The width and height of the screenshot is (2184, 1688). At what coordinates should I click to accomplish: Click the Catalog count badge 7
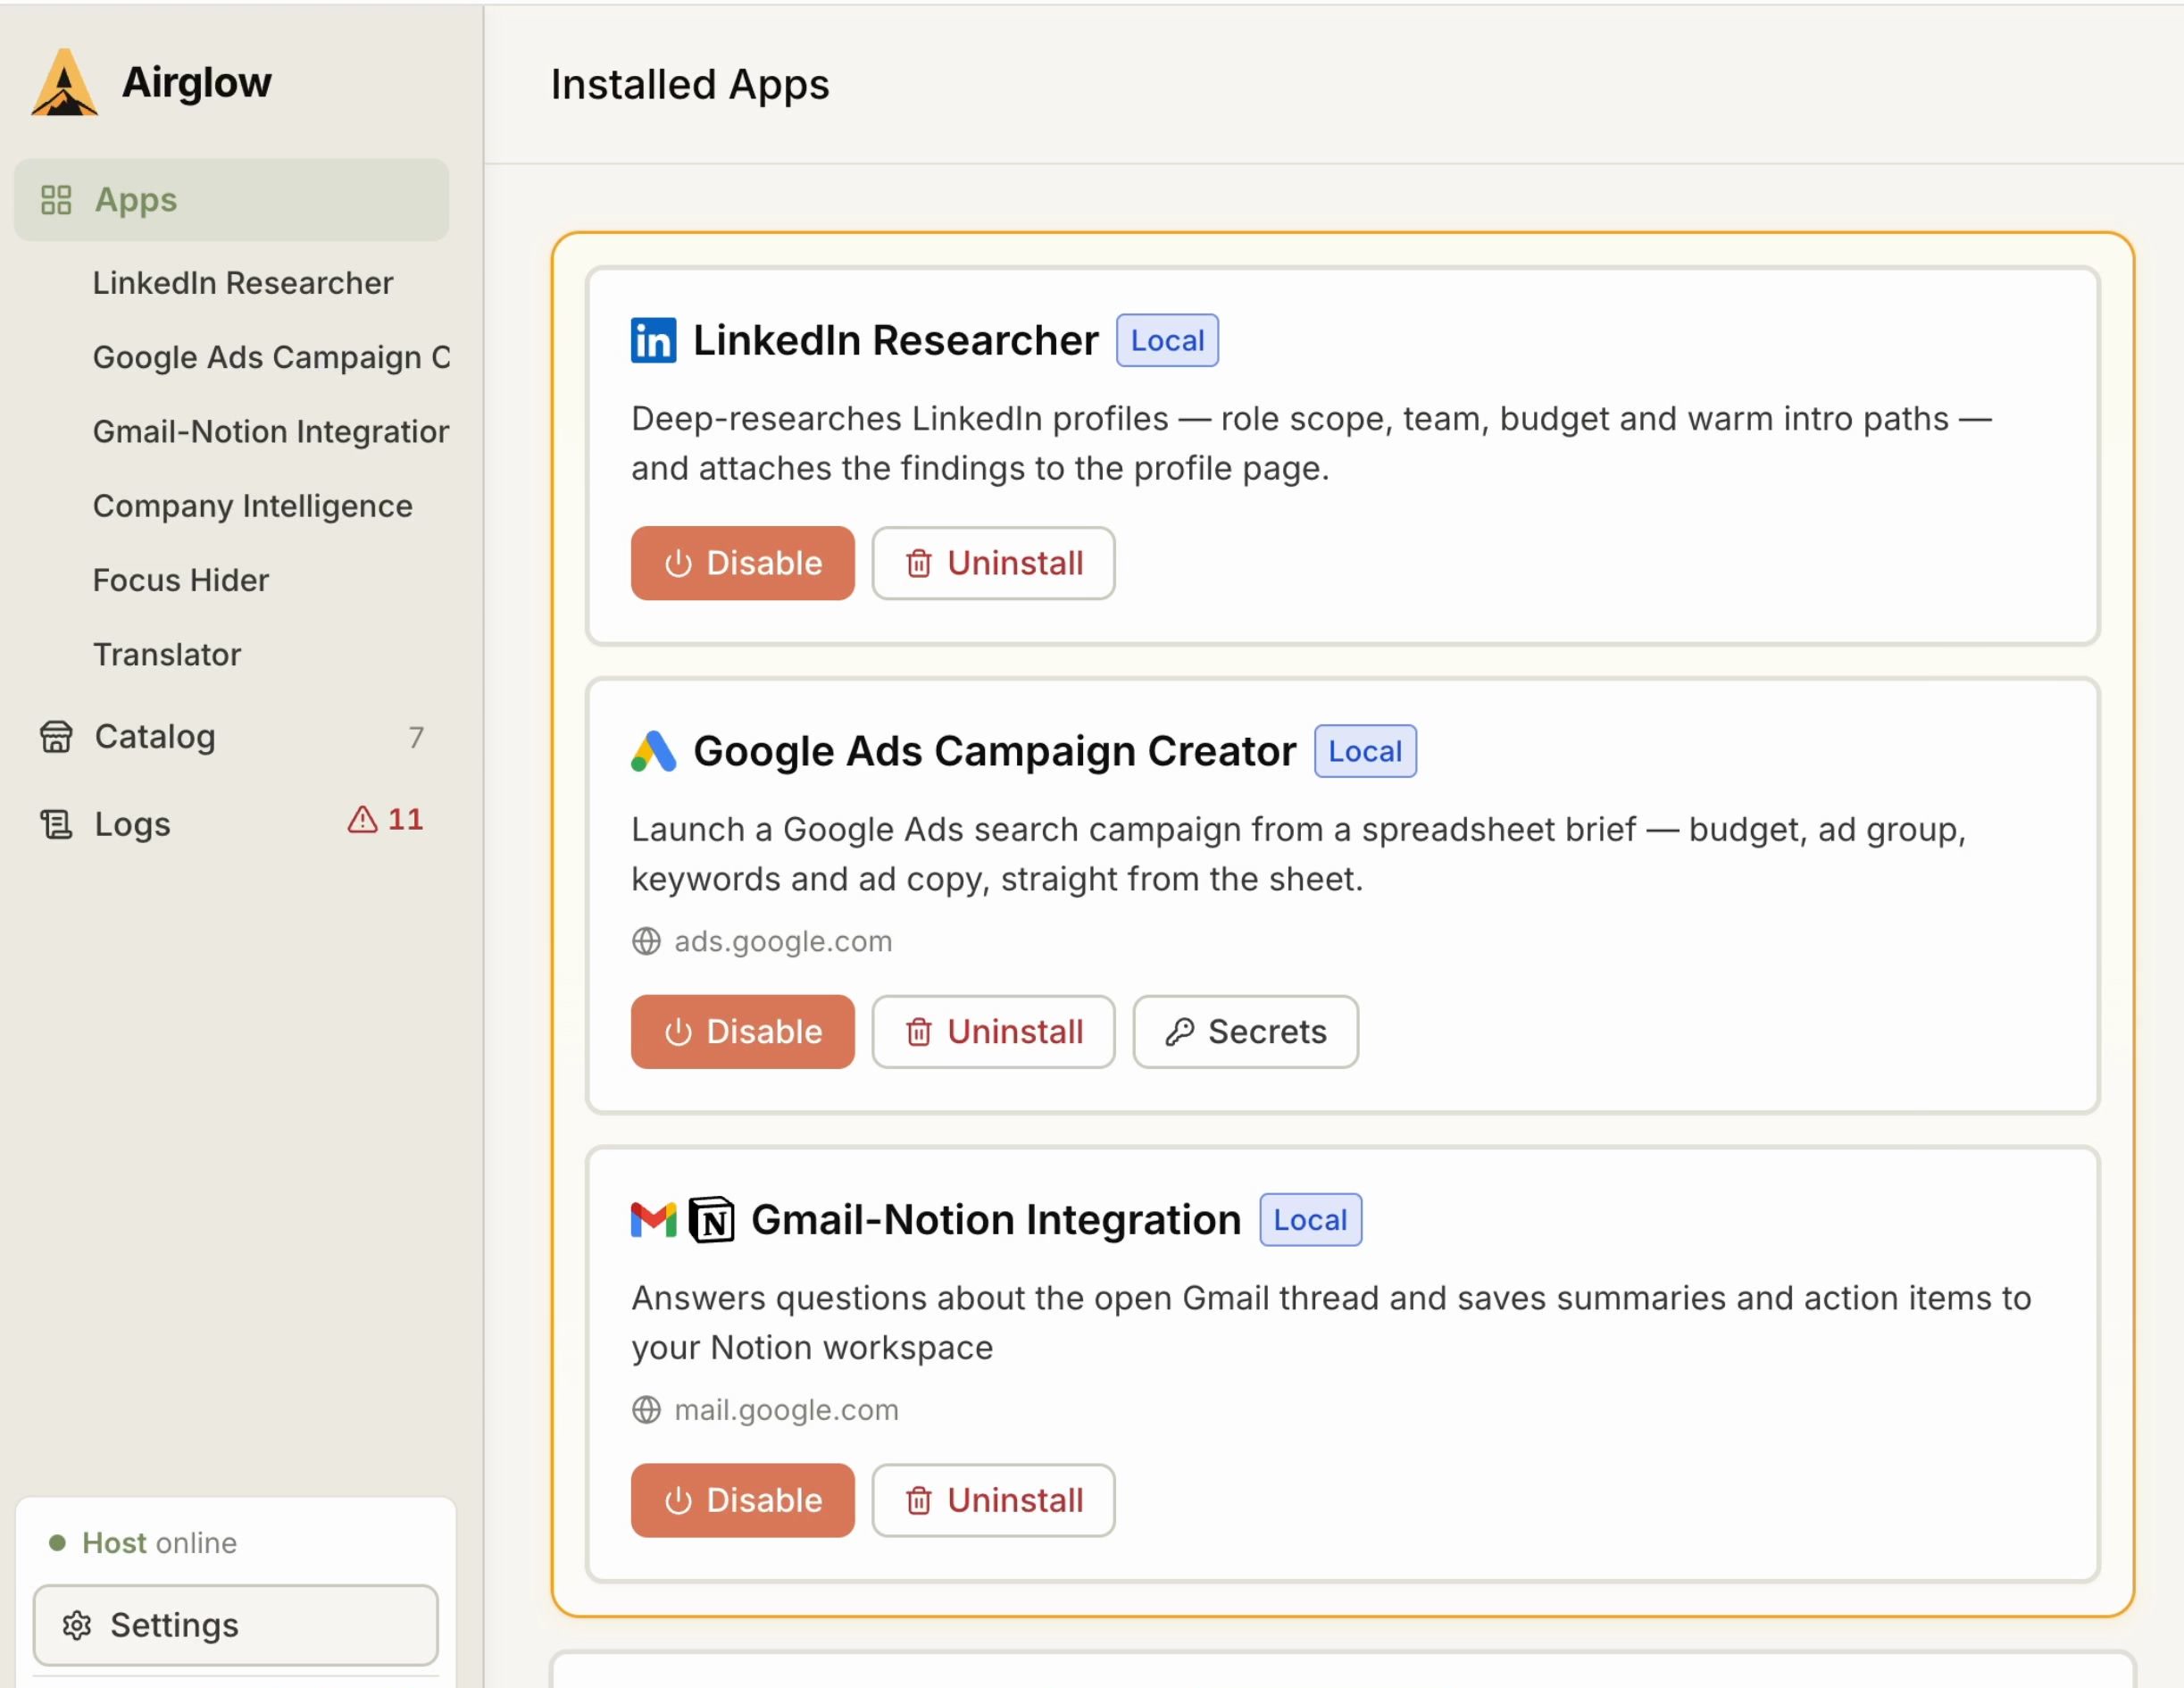tap(416, 738)
